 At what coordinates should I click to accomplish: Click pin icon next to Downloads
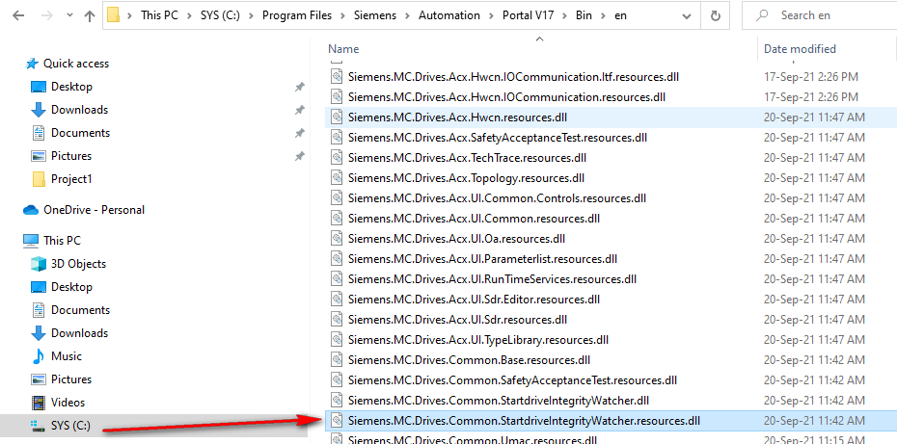pos(299,111)
